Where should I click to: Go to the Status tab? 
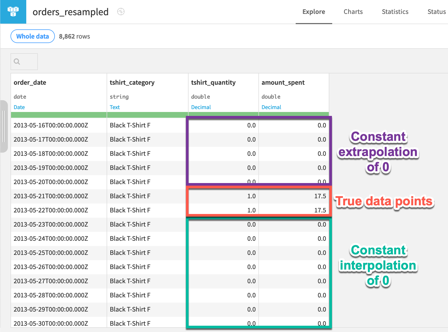point(436,12)
